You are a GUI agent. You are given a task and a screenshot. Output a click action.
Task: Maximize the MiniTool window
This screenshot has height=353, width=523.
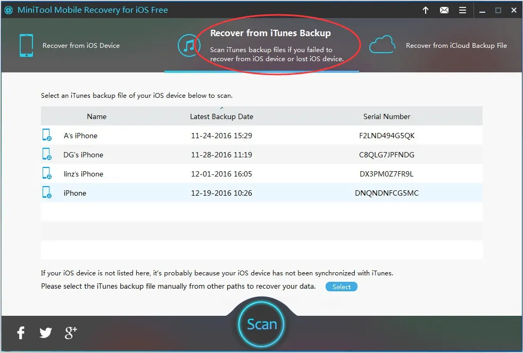(498, 10)
